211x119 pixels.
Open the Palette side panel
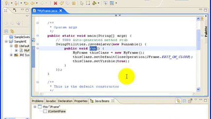pyautogui.click(x=206, y=31)
